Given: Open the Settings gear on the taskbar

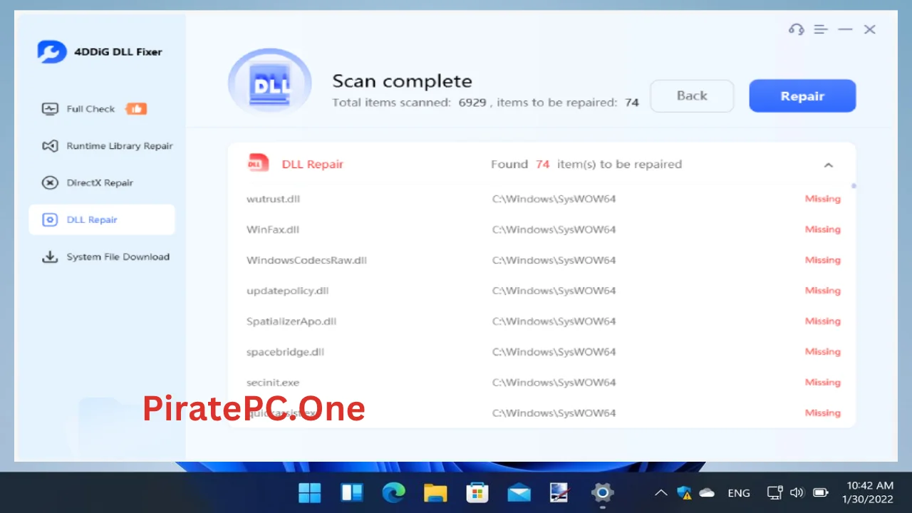Looking at the screenshot, I should pos(602,492).
